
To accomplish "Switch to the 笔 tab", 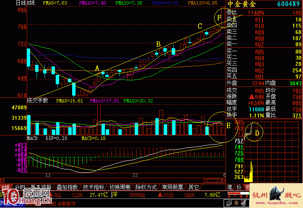I will (x=230, y=187).
